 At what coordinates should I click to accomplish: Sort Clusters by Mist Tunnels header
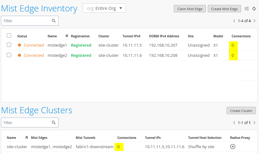tap(86, 138)
